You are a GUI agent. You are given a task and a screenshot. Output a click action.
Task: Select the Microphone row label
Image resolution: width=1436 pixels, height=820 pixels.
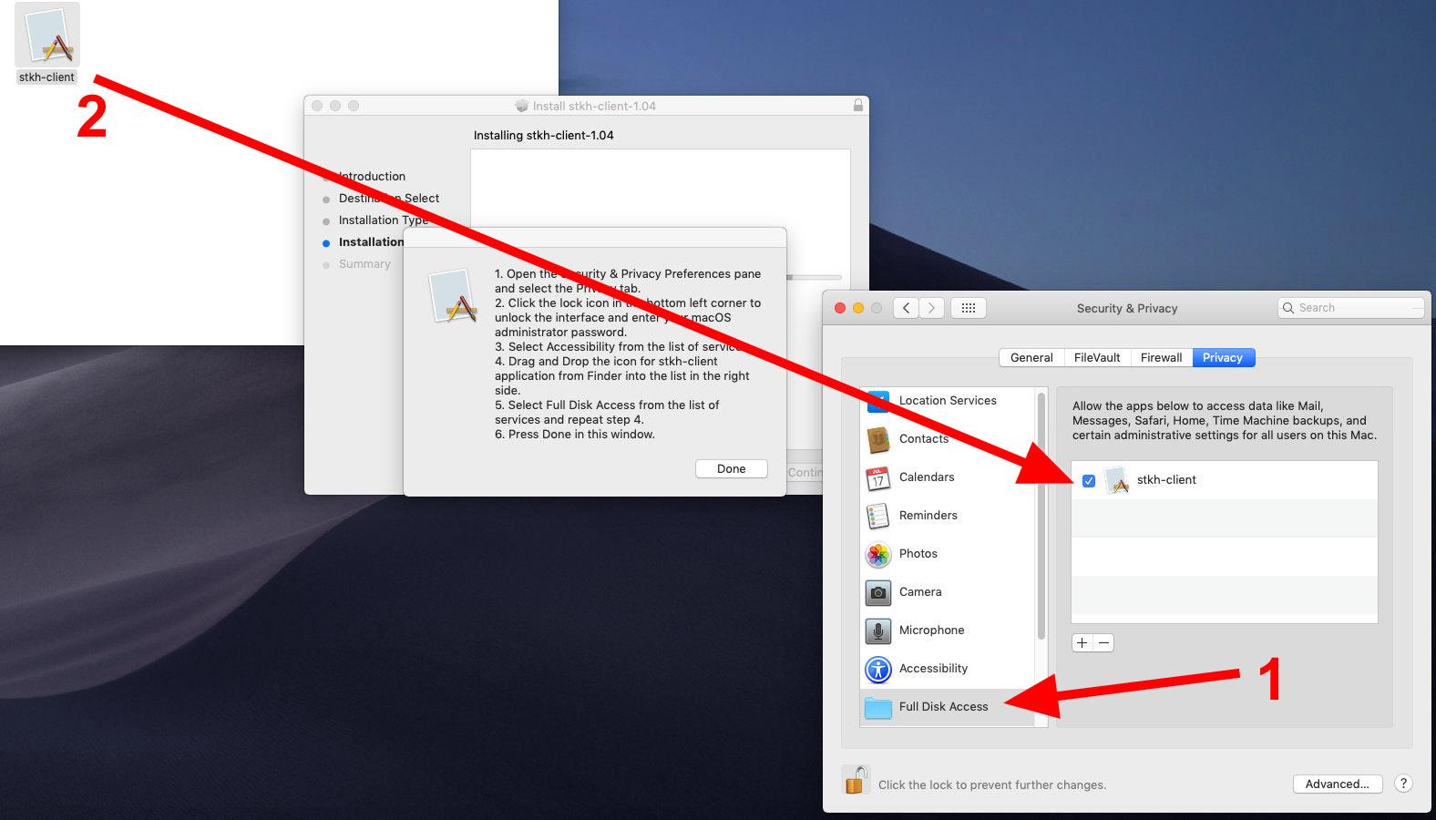pos(931,630)
